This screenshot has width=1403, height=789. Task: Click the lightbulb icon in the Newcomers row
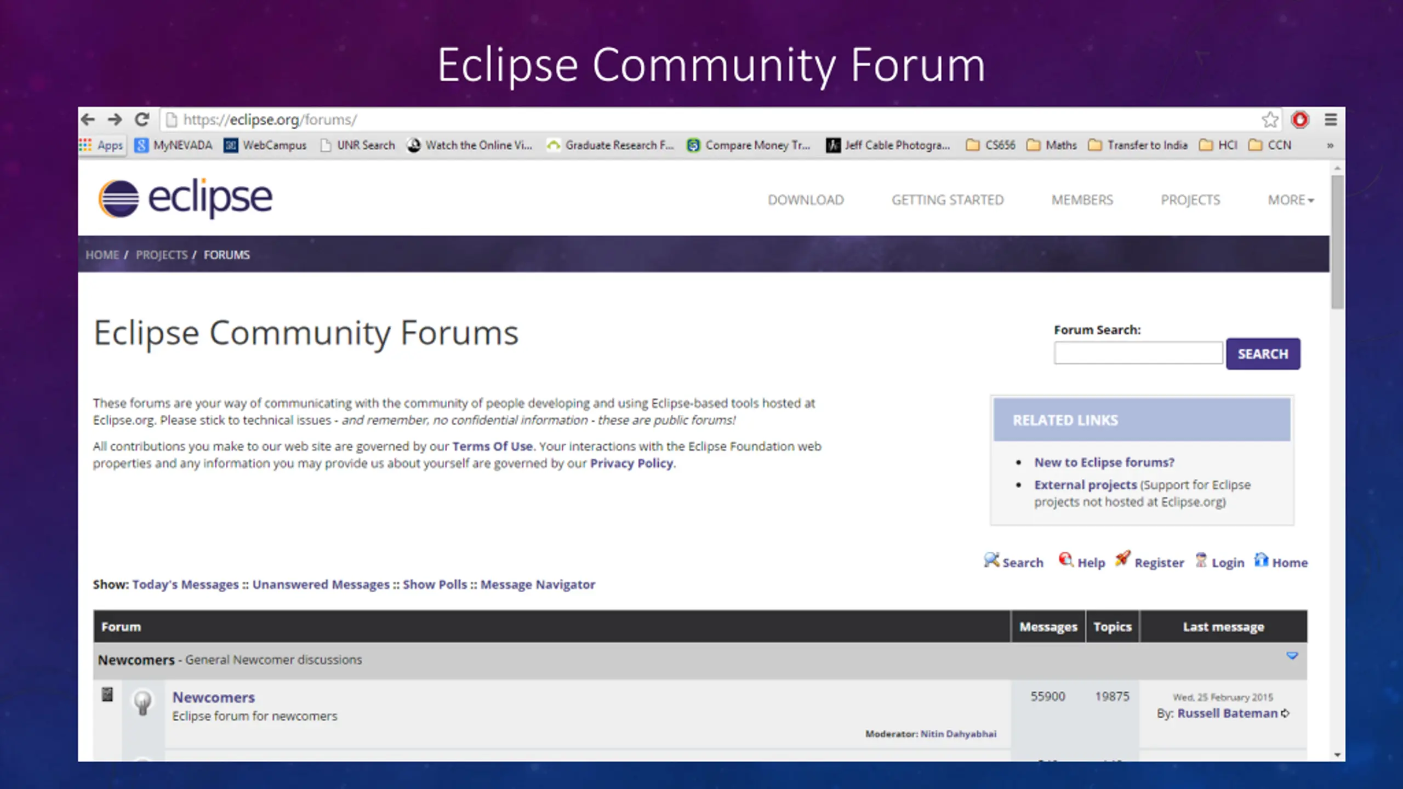click(x=142, y=703)
